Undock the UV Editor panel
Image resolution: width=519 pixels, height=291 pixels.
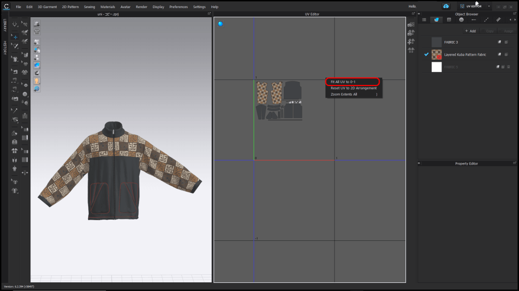click(413, 14)
